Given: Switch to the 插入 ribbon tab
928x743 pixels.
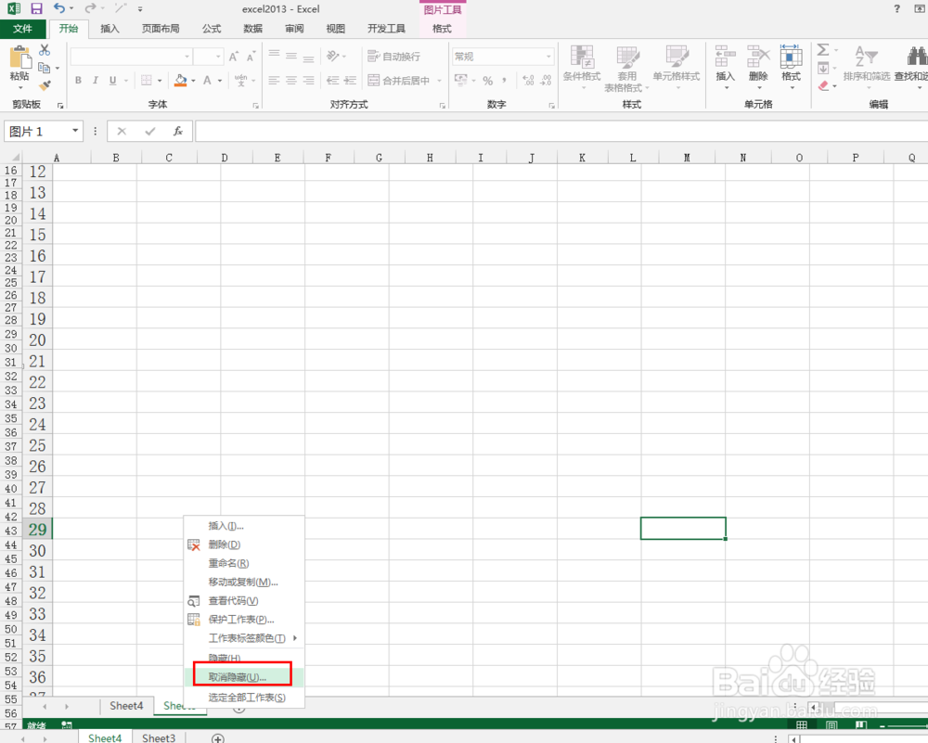Looking at the screenshot, I should (x=110, y=28).
